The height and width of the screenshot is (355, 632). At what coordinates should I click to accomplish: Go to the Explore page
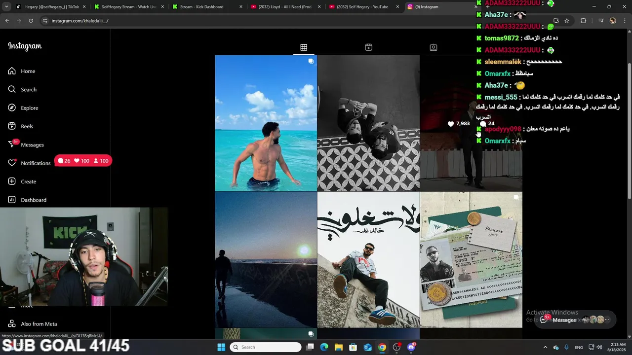click(x=23, y=108)
